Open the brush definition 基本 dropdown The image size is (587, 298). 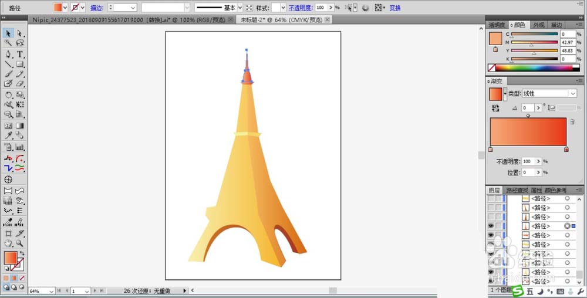[x=240, y=8]
